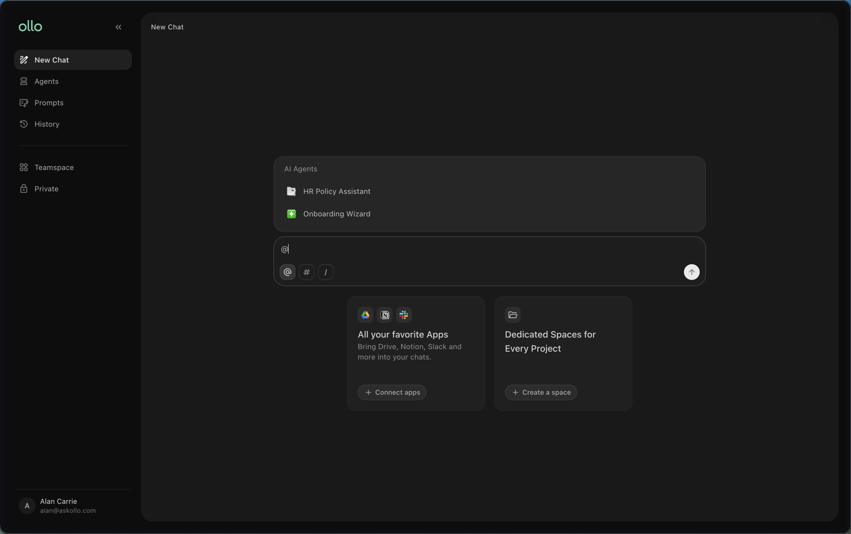Open Prompts in the sidebar
The image size is (851, 534).
73,103
